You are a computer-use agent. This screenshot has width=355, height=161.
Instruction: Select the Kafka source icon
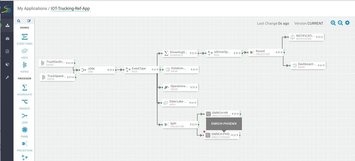[x=25, y=65]
